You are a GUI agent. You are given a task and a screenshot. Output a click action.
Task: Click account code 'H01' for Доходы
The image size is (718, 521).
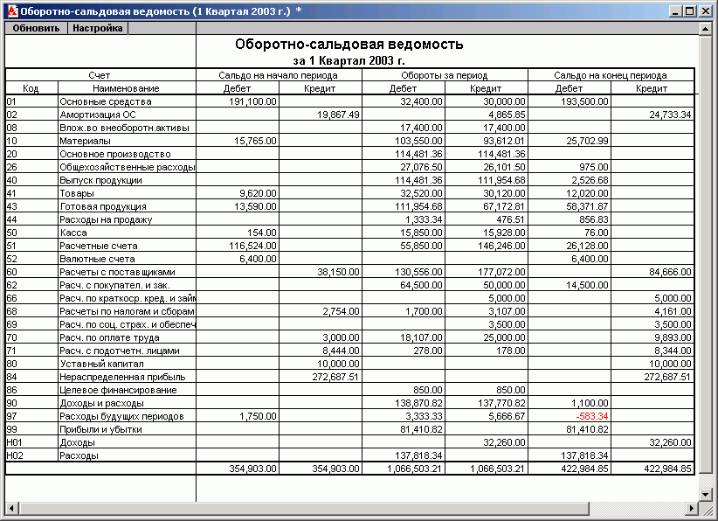pos(14,443)
